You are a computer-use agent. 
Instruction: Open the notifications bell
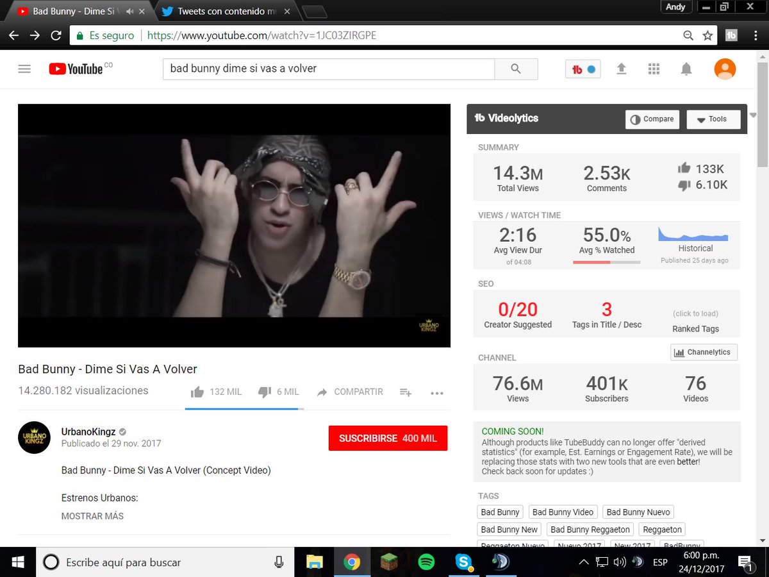(686, 69)
